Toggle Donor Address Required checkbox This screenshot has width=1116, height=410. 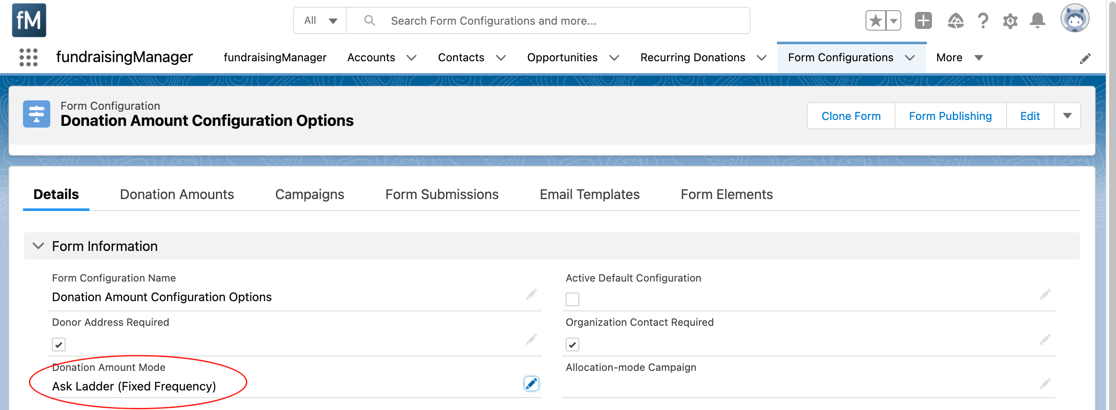[x=58, y=345]
